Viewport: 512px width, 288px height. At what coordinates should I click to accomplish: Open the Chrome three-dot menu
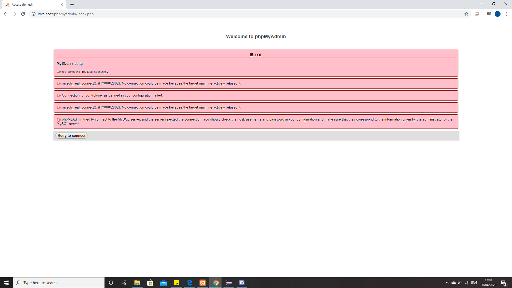point(506,14)
